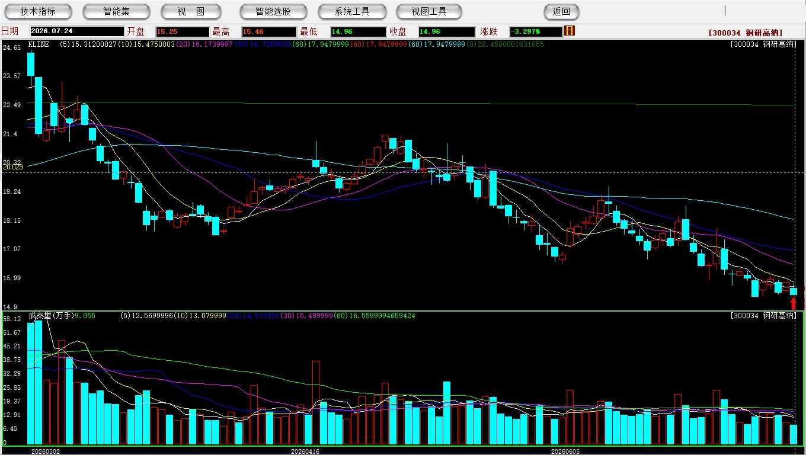
Task: Open 智能选股 stock screener button
Action: [x=273, y=11]
